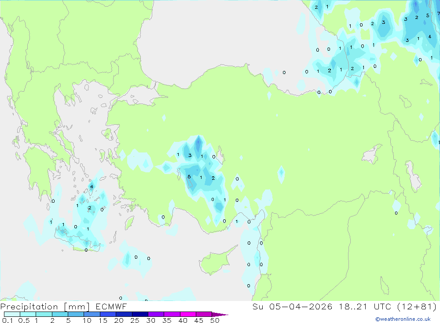Click the 35–40 mm purple legend swatch
440x323 pixels.
point(172,314)
